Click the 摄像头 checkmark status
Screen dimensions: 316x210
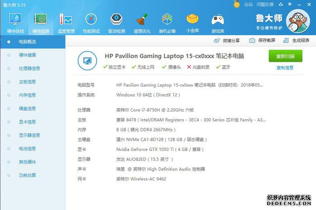[172, 67]
